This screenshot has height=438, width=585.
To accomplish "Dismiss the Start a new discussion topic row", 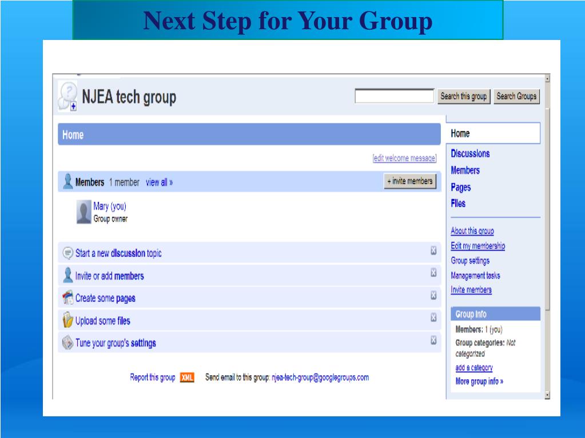I will click(x=433, y=250).
